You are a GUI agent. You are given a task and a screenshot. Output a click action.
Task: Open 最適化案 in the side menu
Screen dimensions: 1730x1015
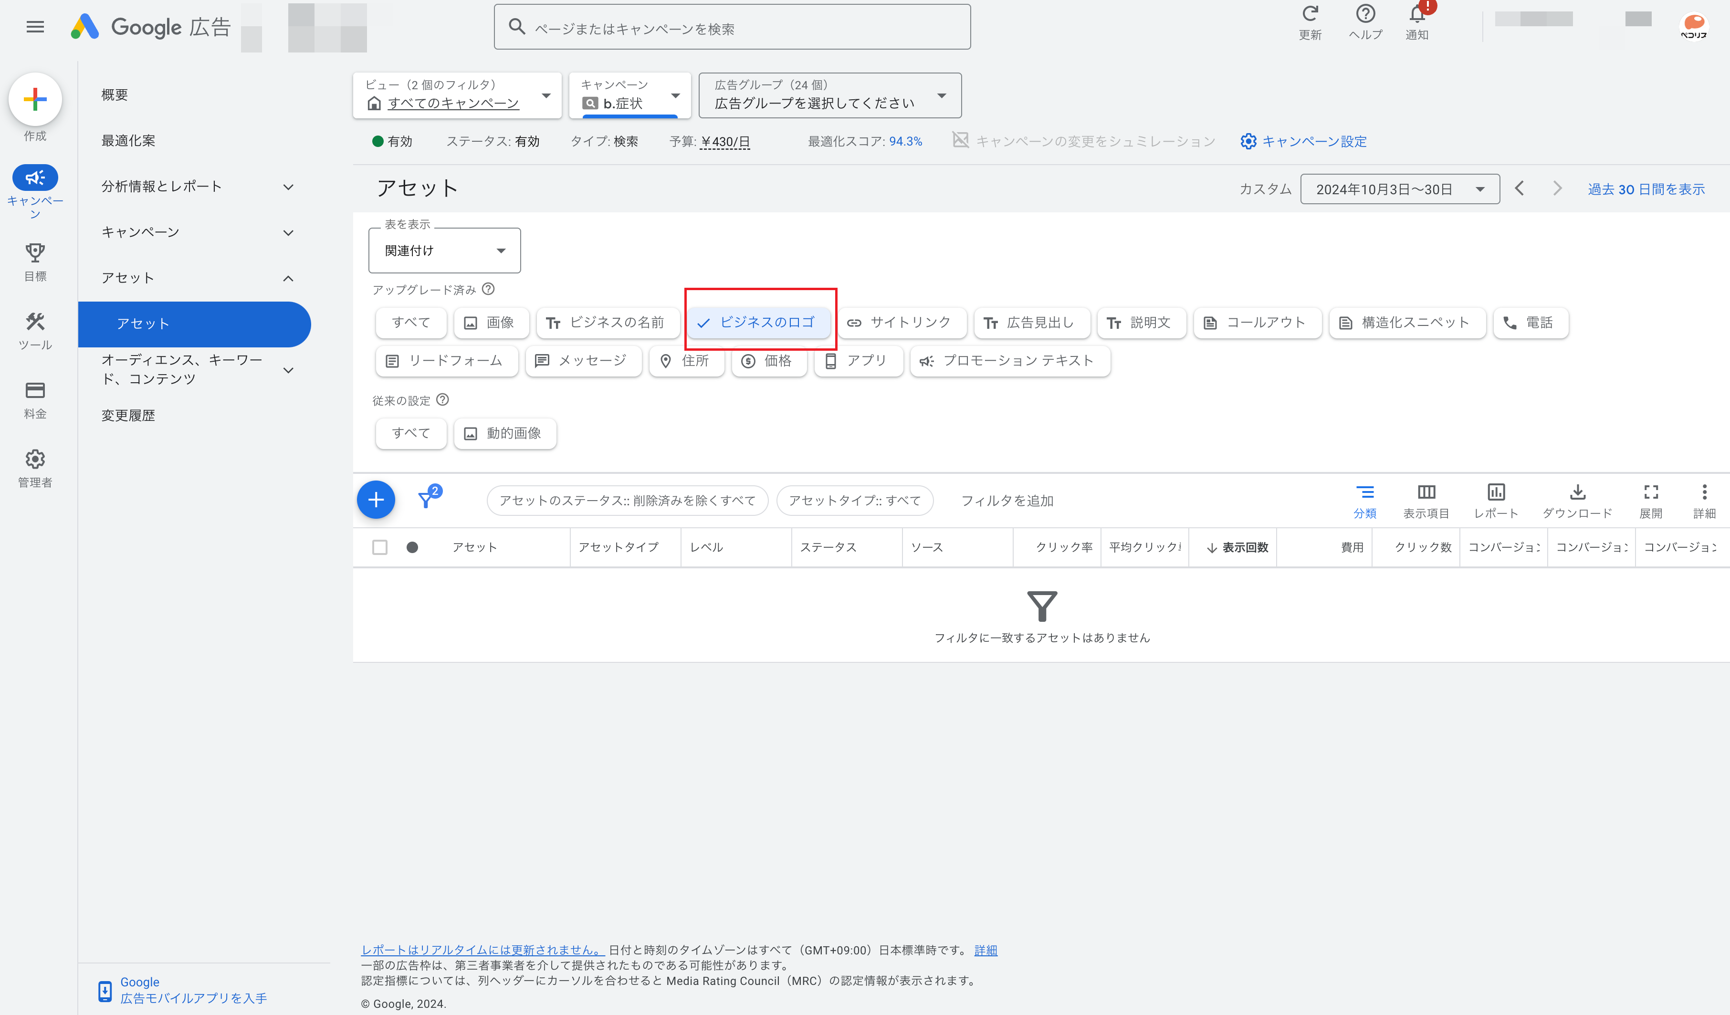click(x=128, y=141)
